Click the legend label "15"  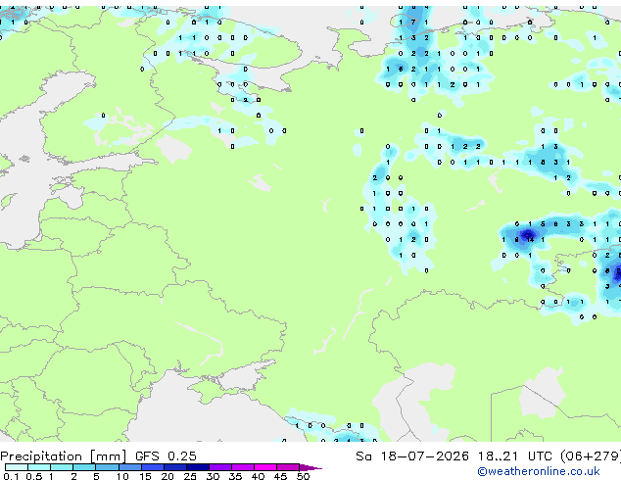point(145,476)
